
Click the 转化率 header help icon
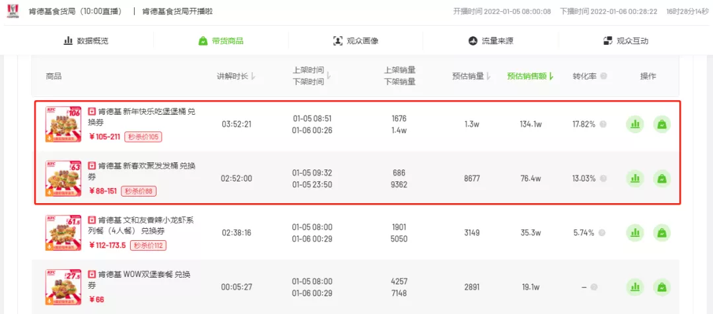tap(603, 77)
